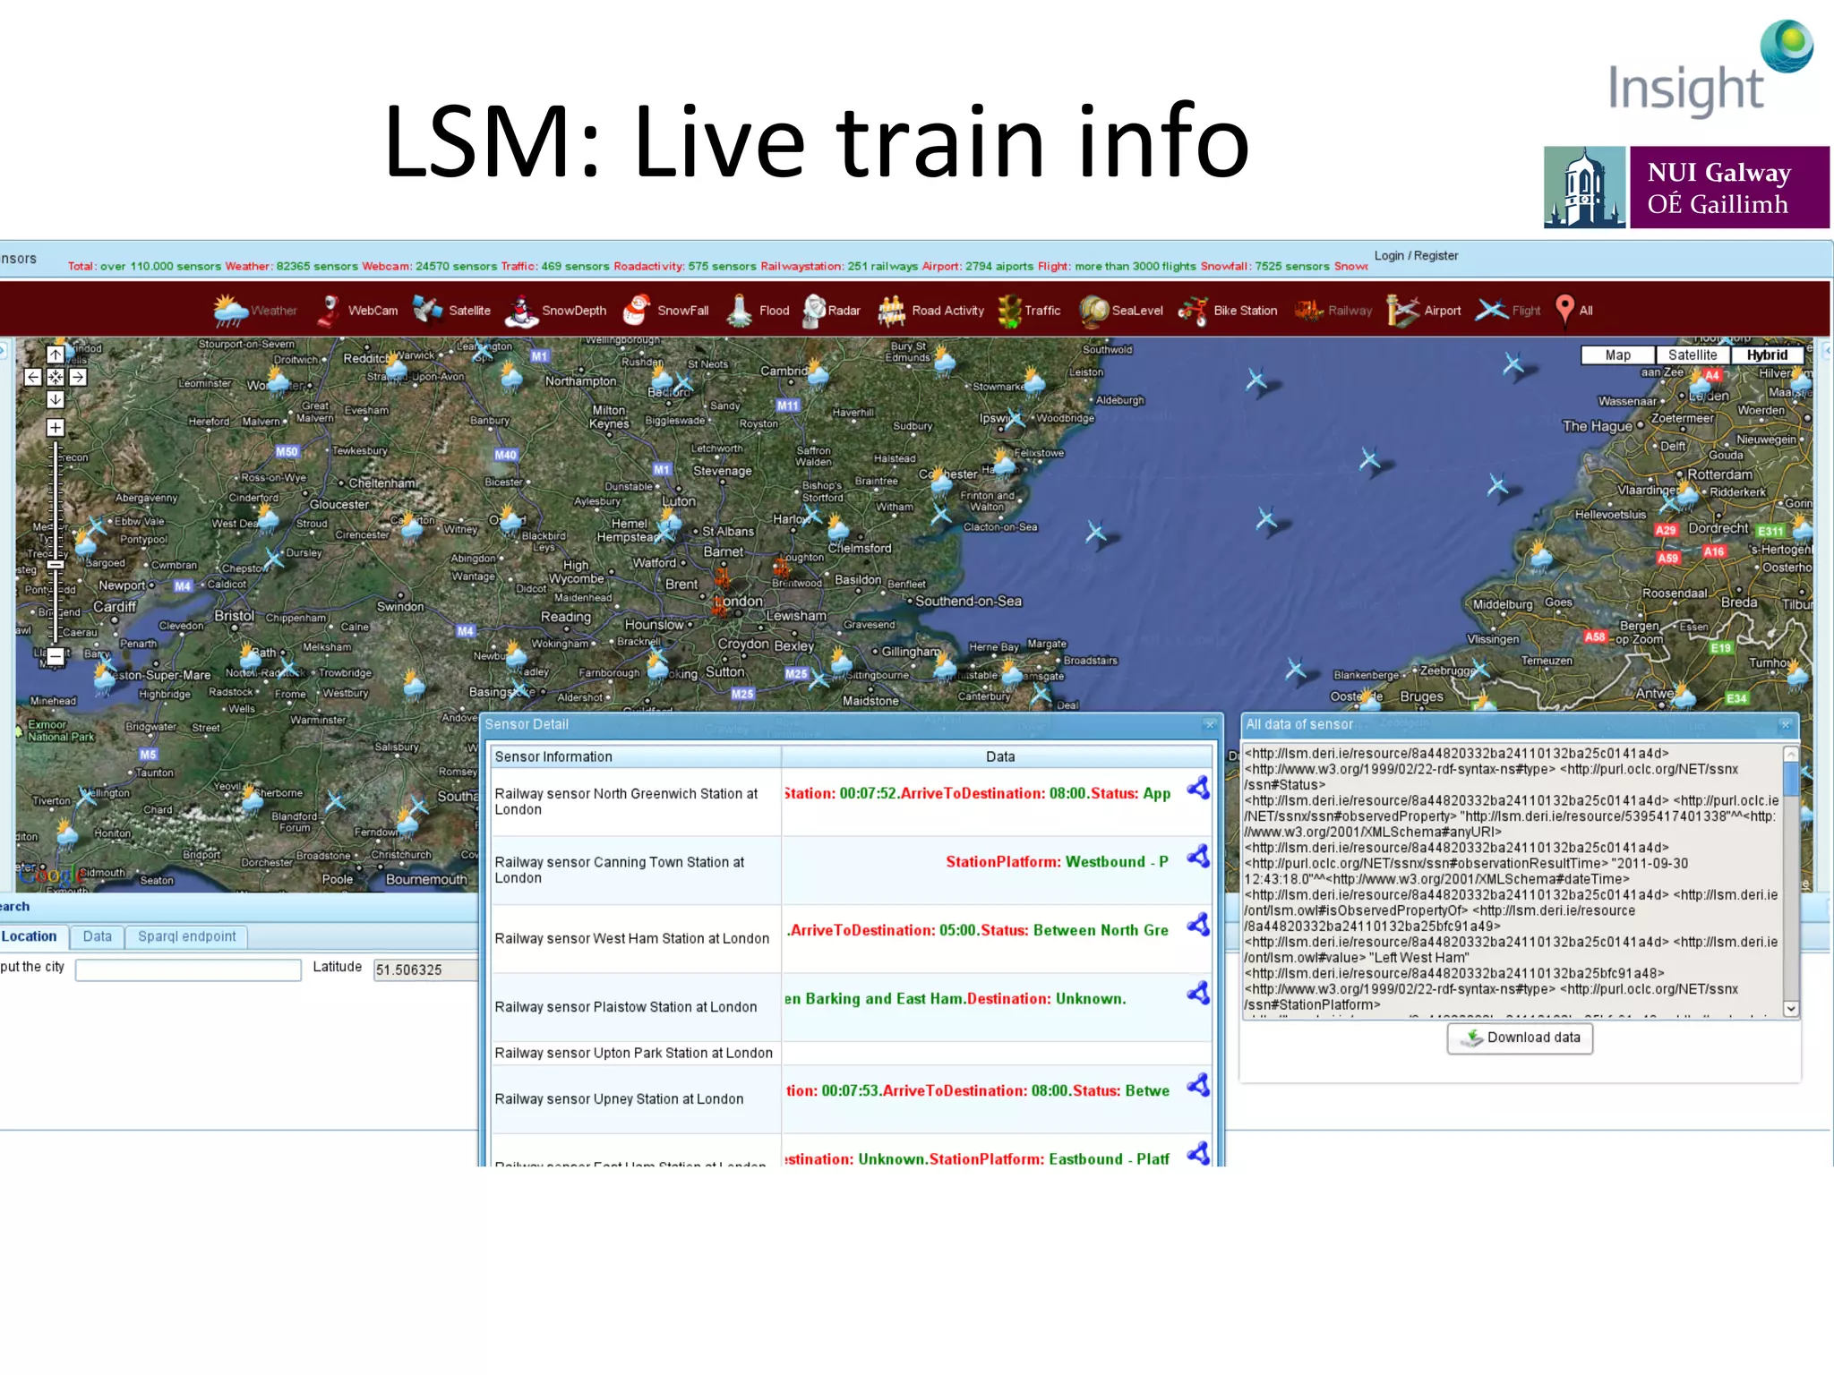This screenshot has width=1834, height=1375.
Task: Open the Location tab
Action: click(x=30, y=936)
